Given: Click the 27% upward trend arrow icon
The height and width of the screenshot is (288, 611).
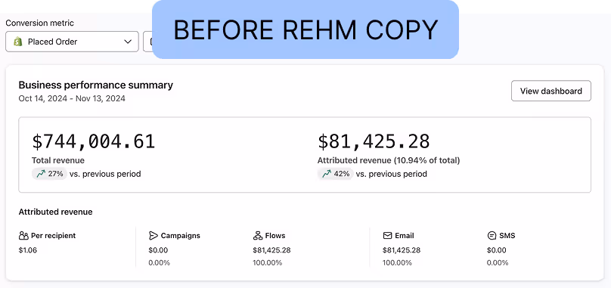Looking at the screenshot, I should [x=41, y=174].
